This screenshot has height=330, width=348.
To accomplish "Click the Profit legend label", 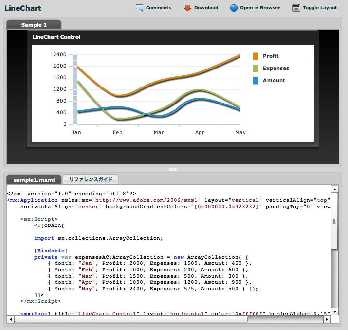I will tap(271, 56).
